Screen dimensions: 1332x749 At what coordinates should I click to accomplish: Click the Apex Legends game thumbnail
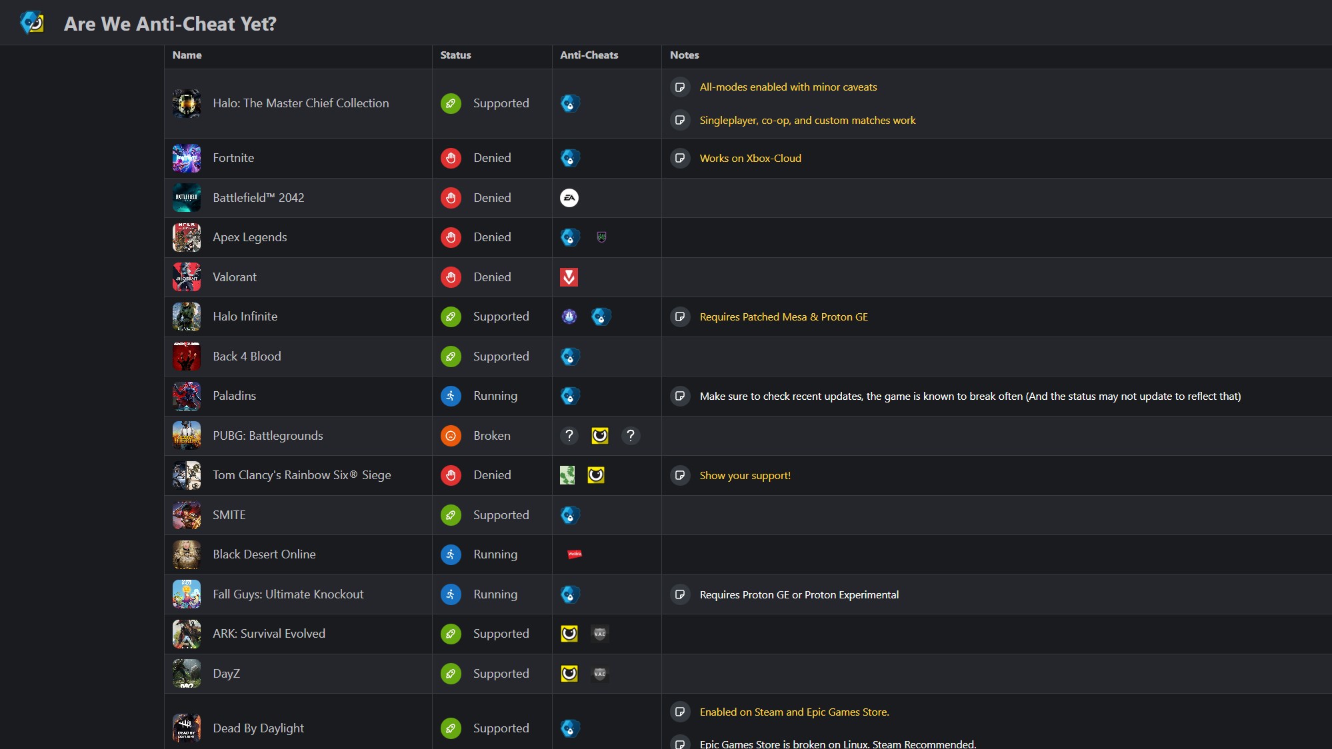pos(187,237)
